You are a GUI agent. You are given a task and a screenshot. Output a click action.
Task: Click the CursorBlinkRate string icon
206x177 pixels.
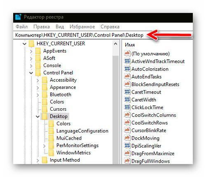click(x=127, y=130)
